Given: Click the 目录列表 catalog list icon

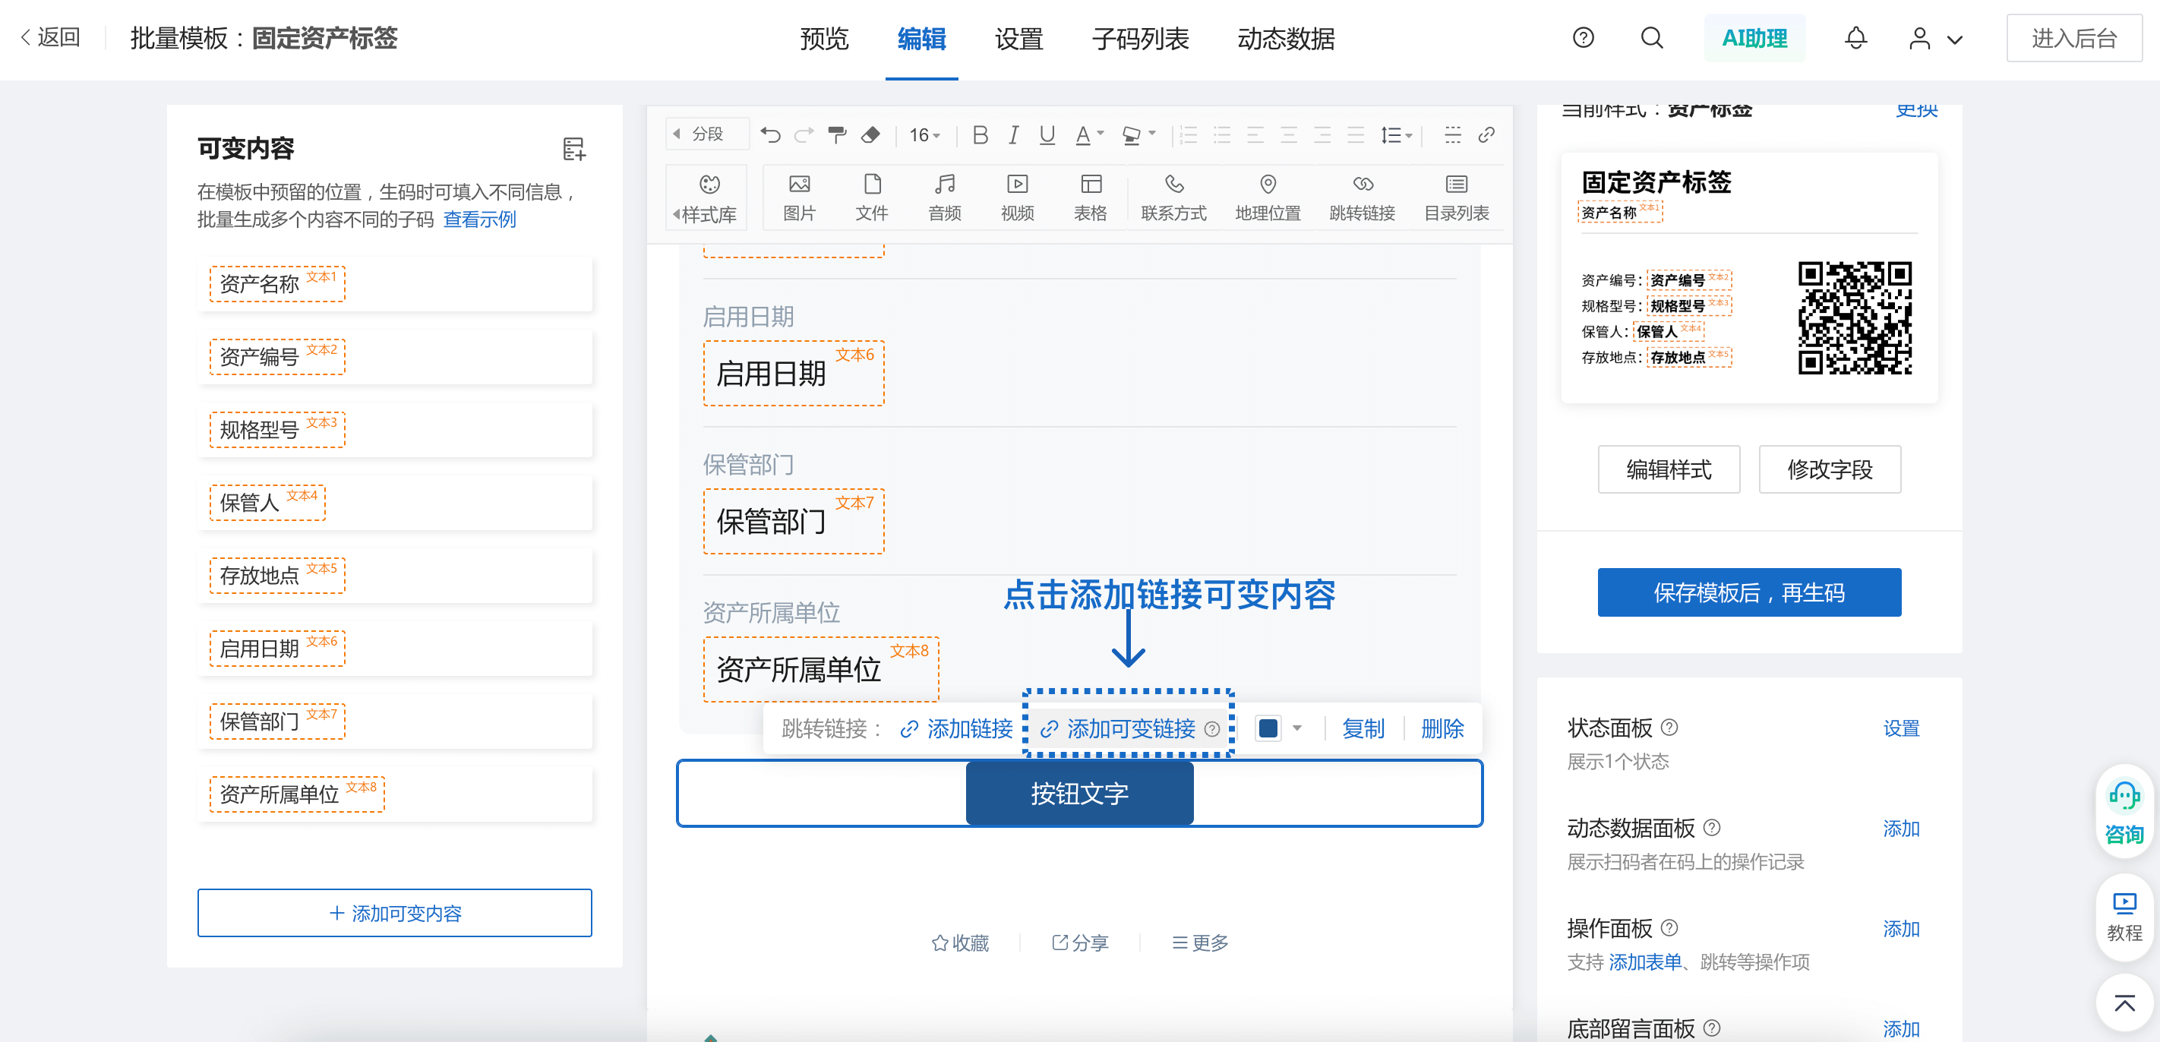Looking at the screenshot, I should pyautogui.click(x=1456, y=195).
